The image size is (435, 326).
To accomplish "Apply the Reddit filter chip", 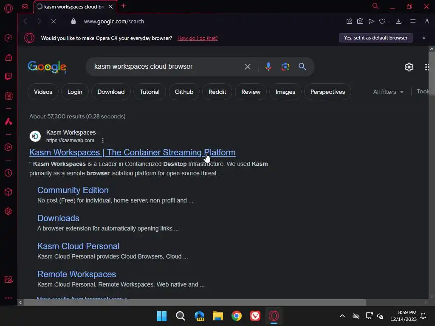I will pos(217,92).
